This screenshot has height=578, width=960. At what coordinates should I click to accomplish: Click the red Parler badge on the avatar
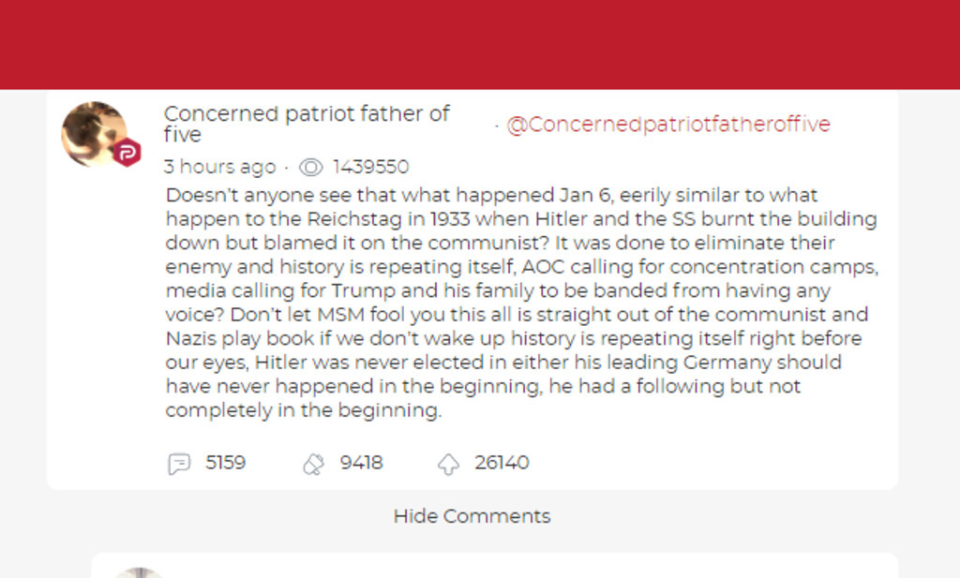(127, 153)
